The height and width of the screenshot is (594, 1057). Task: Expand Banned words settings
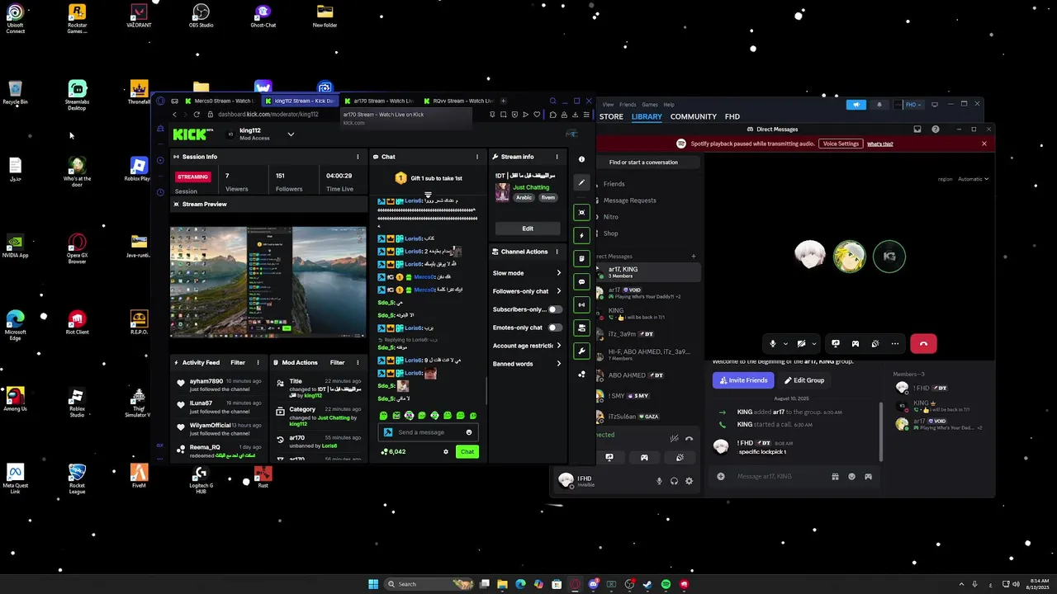pos(527,364)
